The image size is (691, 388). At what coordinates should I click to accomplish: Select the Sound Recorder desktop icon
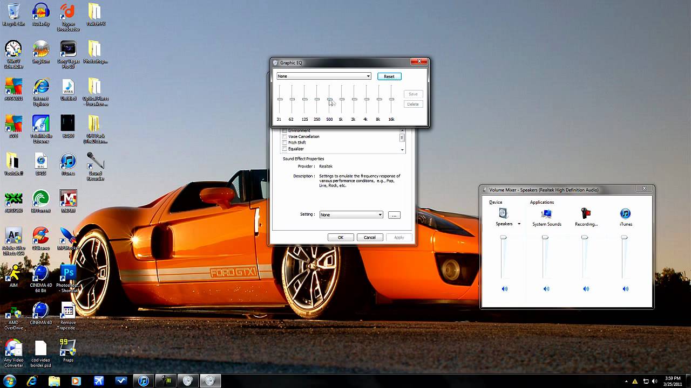pos(95,167)
